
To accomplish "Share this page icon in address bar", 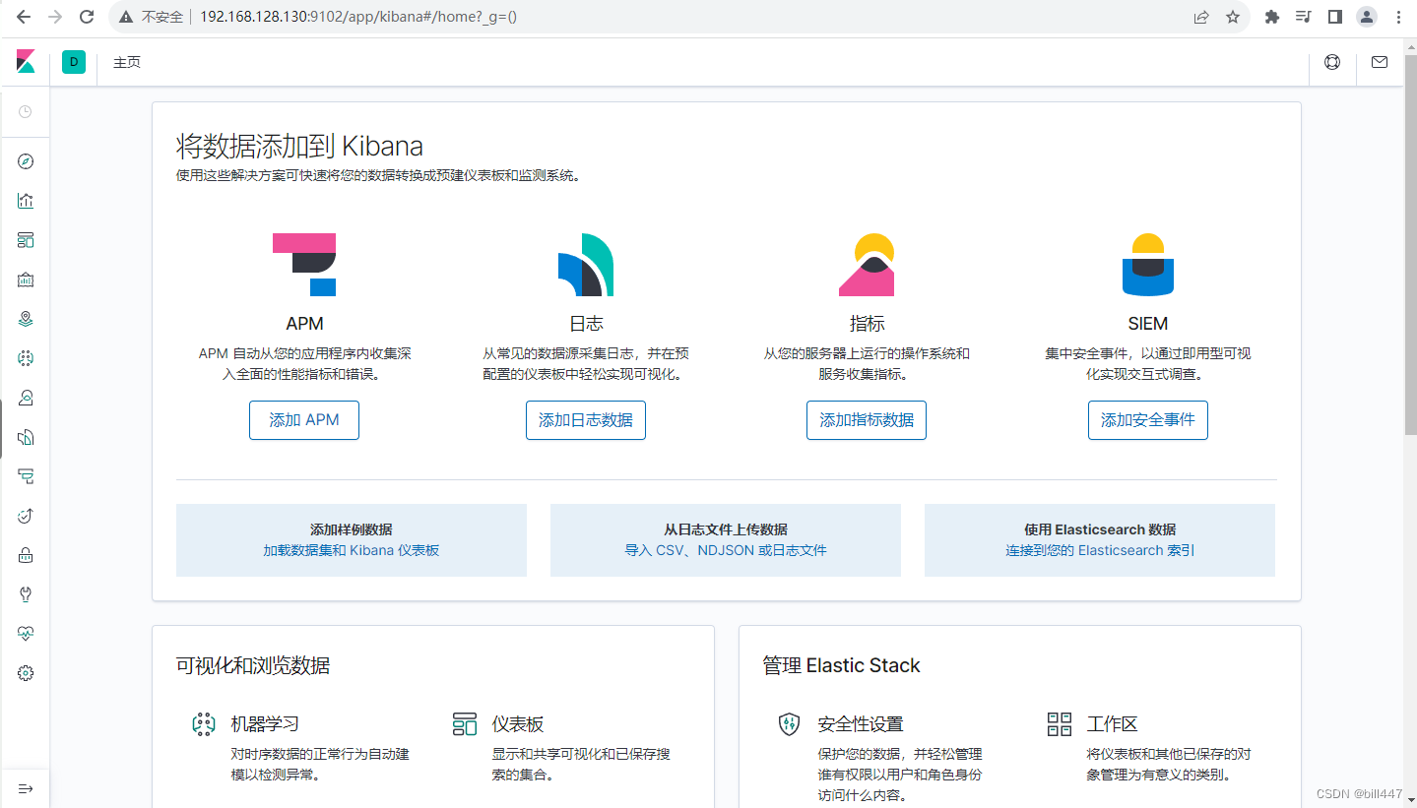I will [1201, 17].
